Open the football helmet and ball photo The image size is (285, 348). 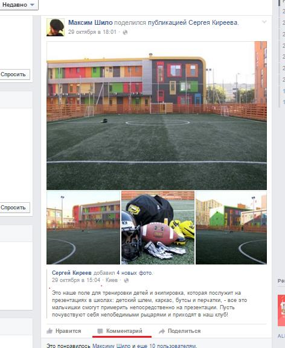pyautogui.click(x=158, y=228)
